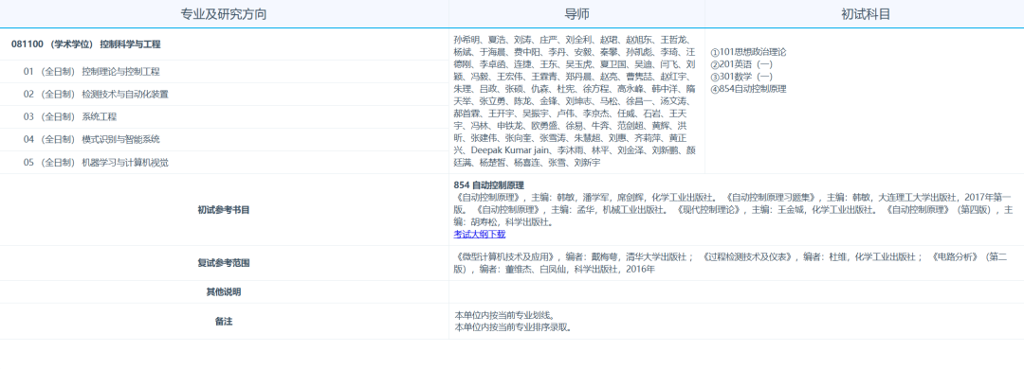
Task: Click the 其他说明 row label
Action: tap(224, 292)
